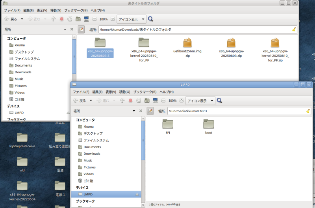Expand the 場所 sidebar selector in the LMPD window
The image size is (315, 208).
134,111
